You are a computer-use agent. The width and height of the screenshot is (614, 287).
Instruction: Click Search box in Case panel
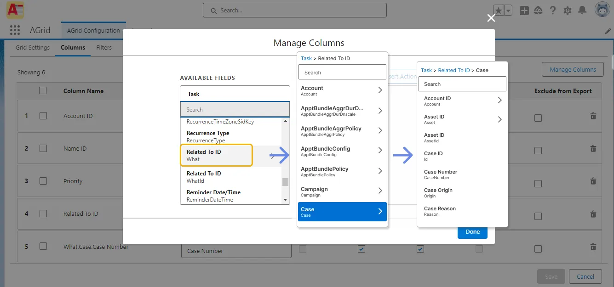click(x=462, y=84)
